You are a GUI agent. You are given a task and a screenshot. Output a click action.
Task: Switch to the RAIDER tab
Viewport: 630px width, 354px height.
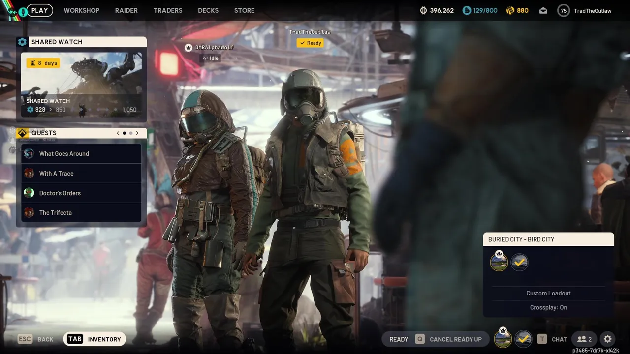126,10
